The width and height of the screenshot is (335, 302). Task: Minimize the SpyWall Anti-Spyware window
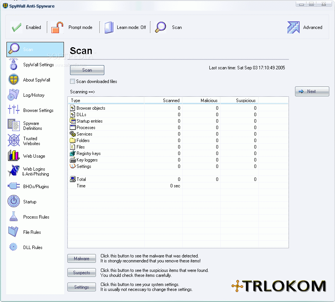(x=301, y=4)
